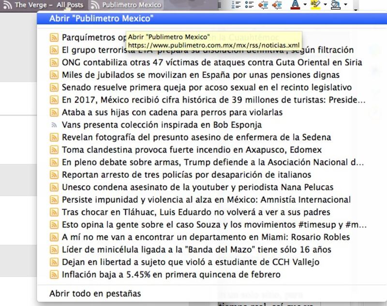Increase paragraph indent with the right arrow icon

coord(277,5)
